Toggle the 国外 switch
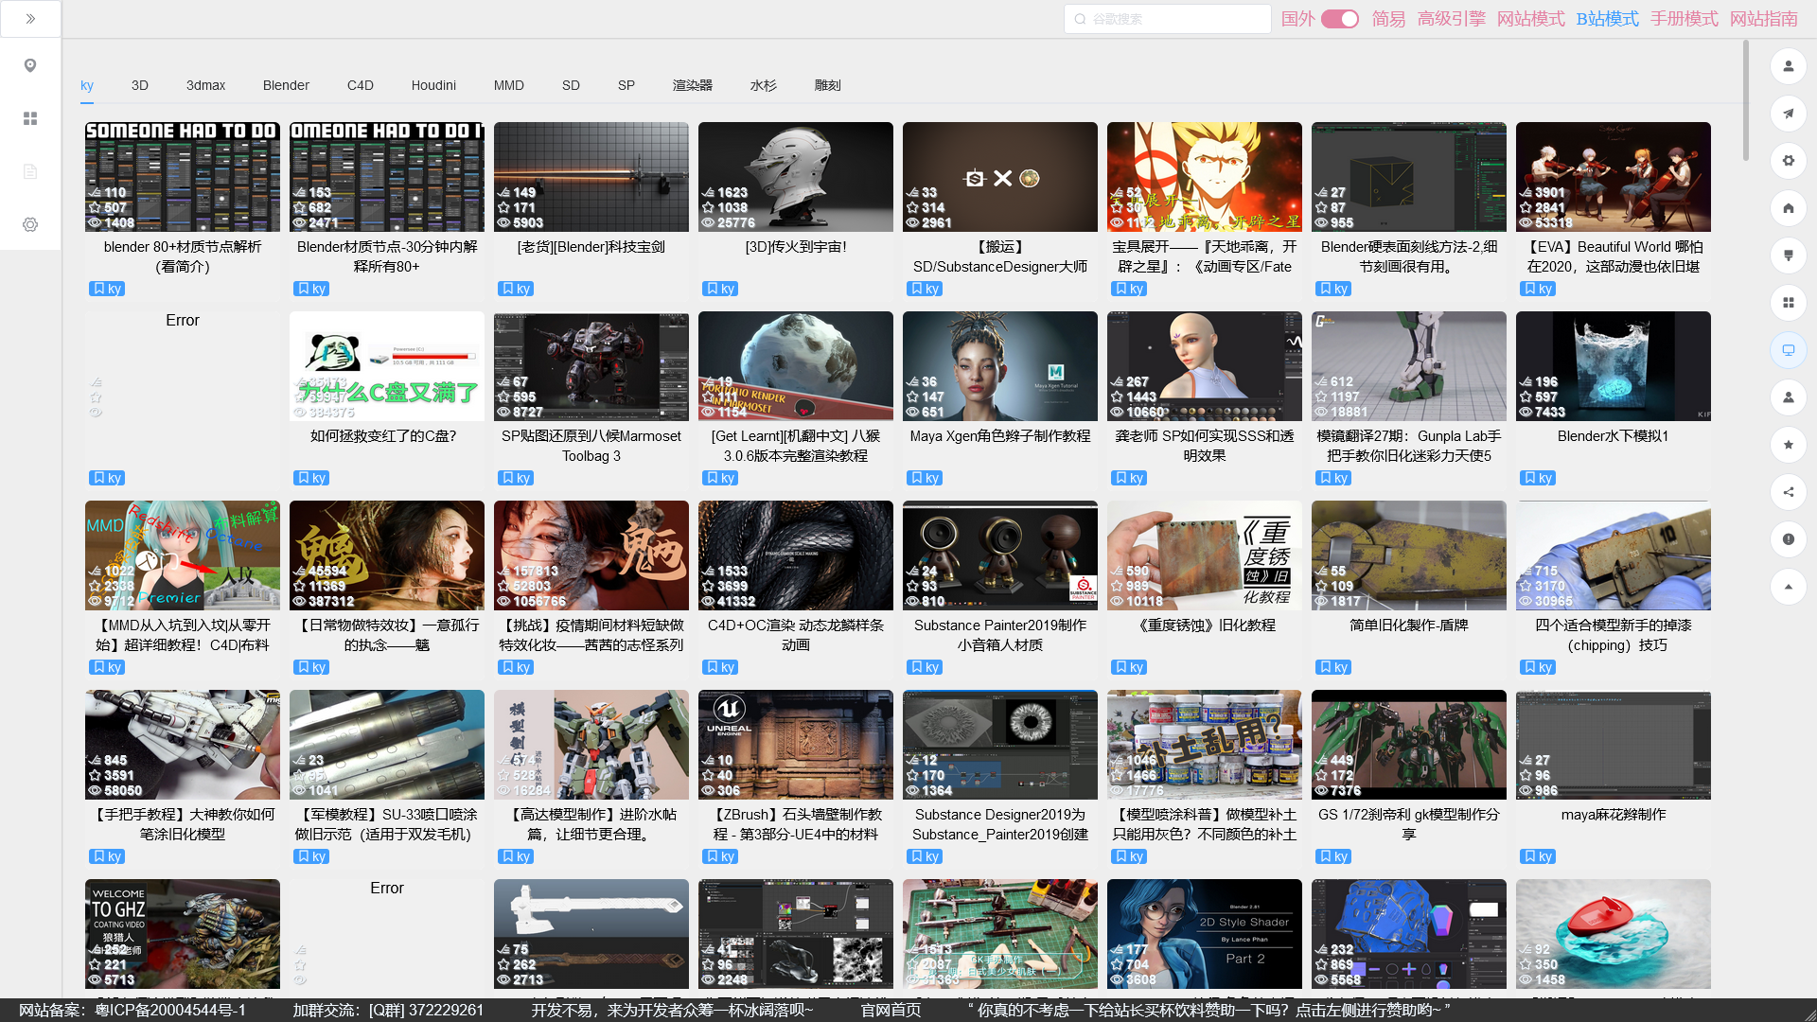The height and width of the screenshot is (1022, 1817). pos(1339,19)
